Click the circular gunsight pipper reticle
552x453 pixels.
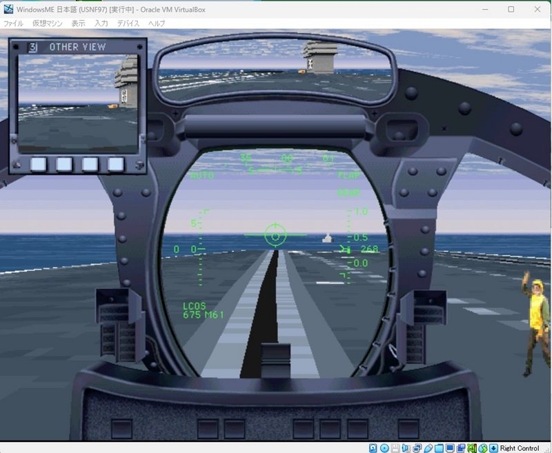click(275, 236)
